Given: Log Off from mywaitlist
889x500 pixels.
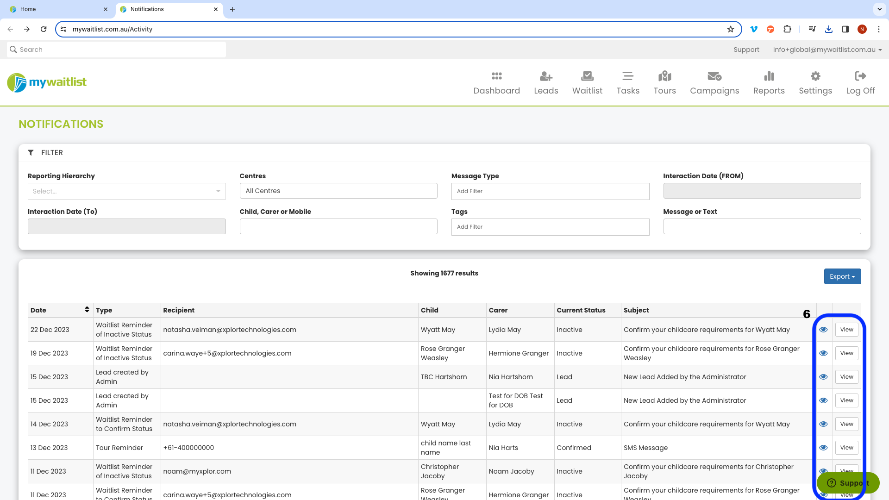Looking at the screenshot, I should 860,83.
